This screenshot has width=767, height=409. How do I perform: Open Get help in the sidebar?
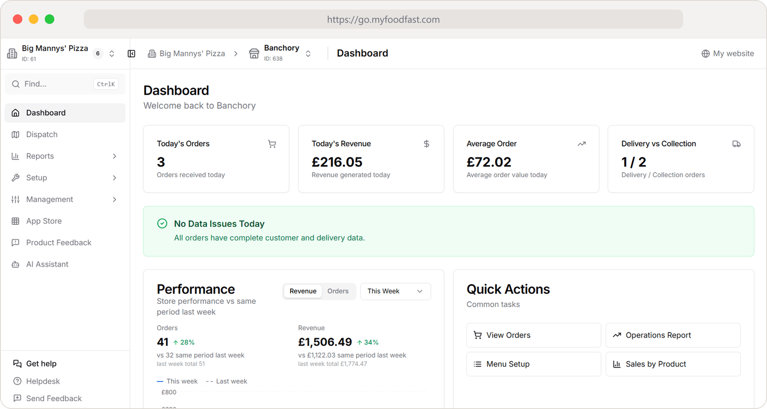click(35, 364)
